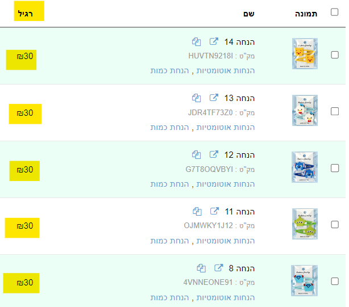Open הנחה 12 external link icon

click(x=214, y=154)
